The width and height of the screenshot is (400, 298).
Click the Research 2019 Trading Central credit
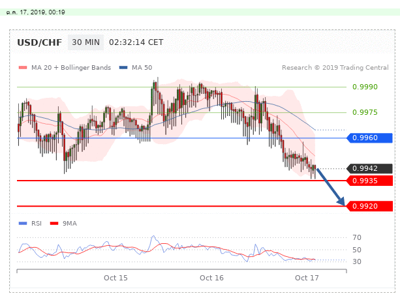pos(335,68)
